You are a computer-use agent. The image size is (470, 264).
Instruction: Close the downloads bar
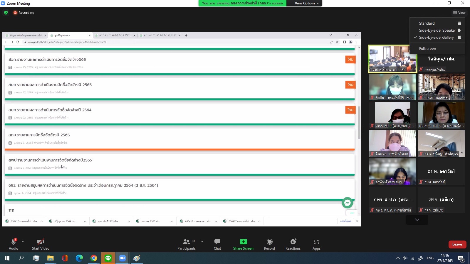pyautogui.click(x=357, y=221)
